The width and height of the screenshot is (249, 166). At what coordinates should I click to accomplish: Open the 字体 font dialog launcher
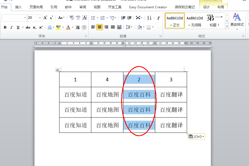click(x=86, y=36)
